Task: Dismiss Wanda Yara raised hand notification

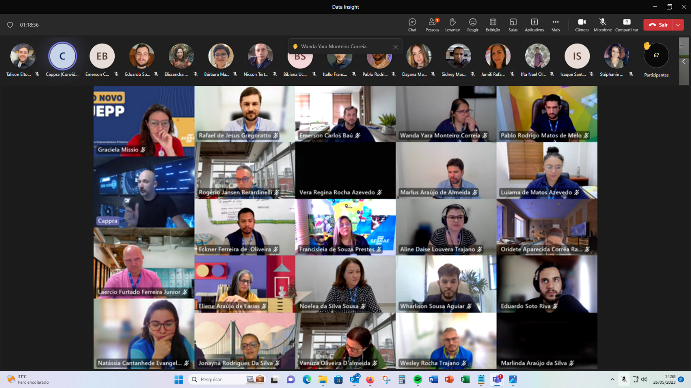Action: coord(395,47)
